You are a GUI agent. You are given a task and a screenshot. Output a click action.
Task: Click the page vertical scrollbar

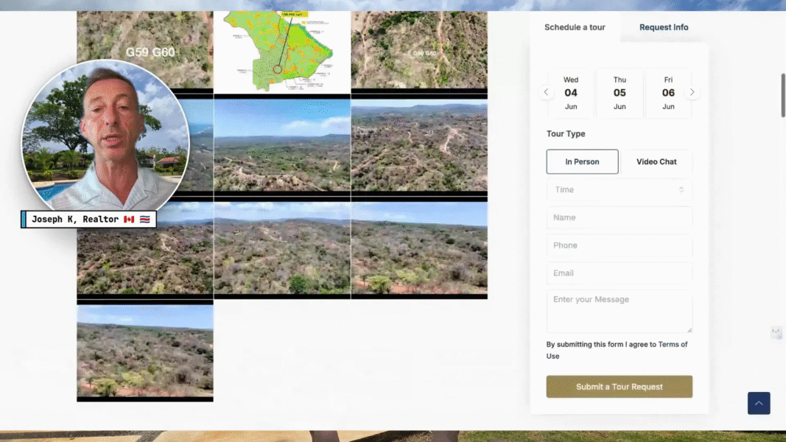coord(782,96)
